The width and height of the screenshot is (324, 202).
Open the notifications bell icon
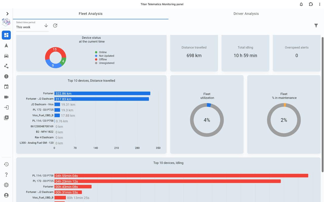pyautogui.click(x=301, y=4)
